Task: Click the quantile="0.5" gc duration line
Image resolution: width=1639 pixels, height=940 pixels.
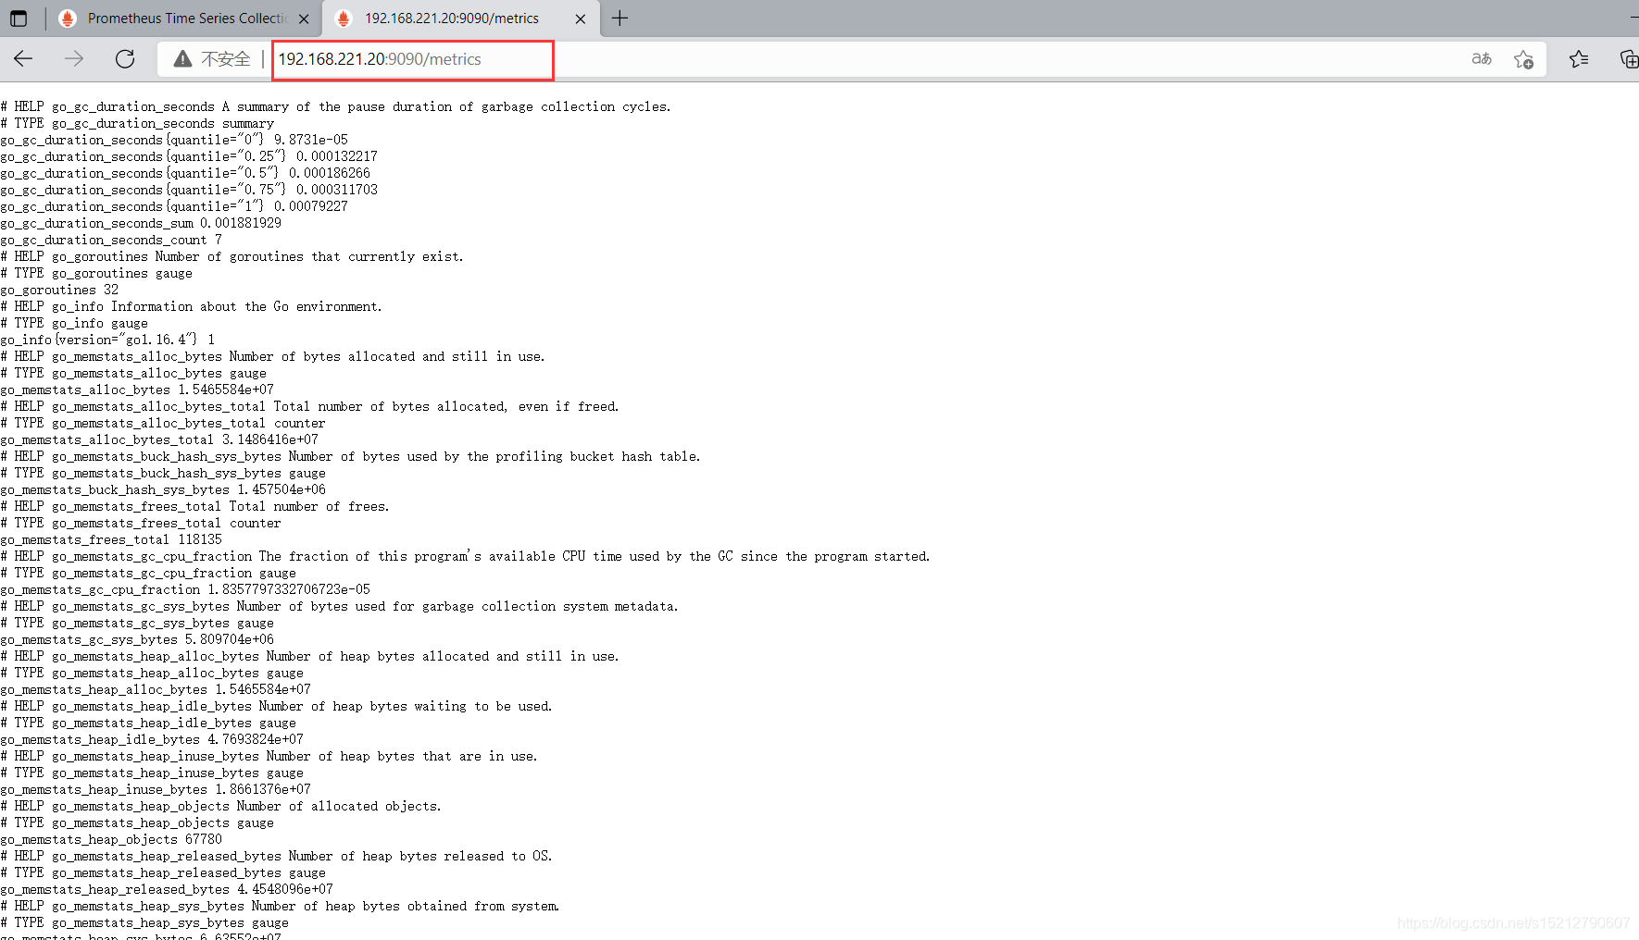Action: click(x=185, y=173)
